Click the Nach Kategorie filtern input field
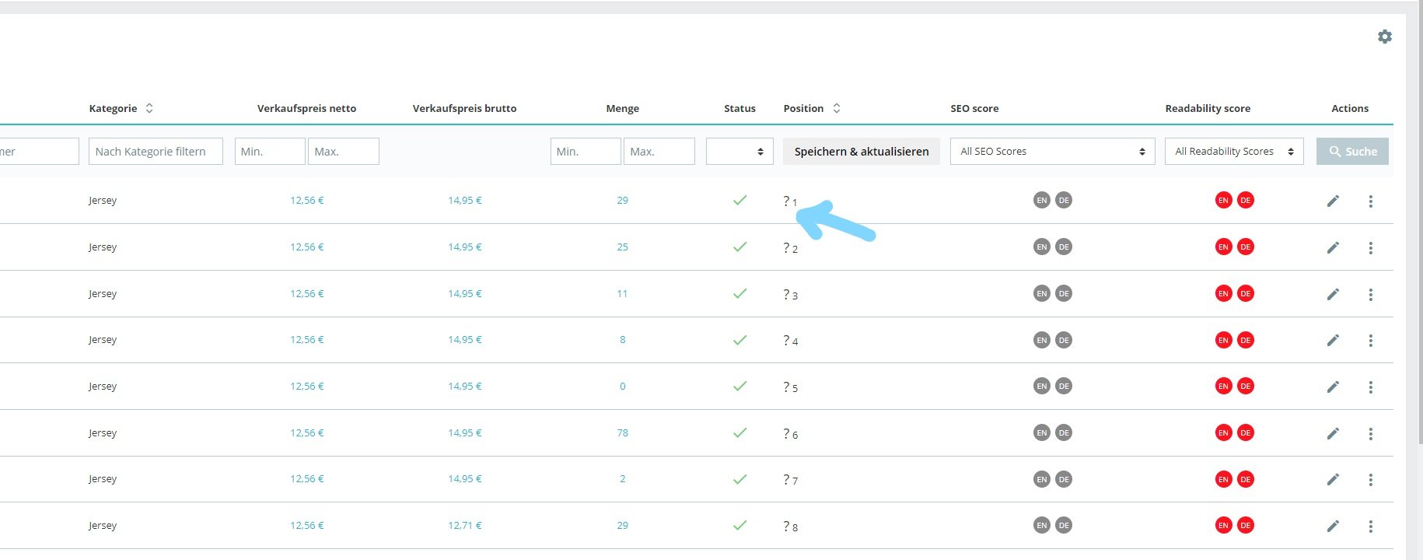 tap(156, 152)
